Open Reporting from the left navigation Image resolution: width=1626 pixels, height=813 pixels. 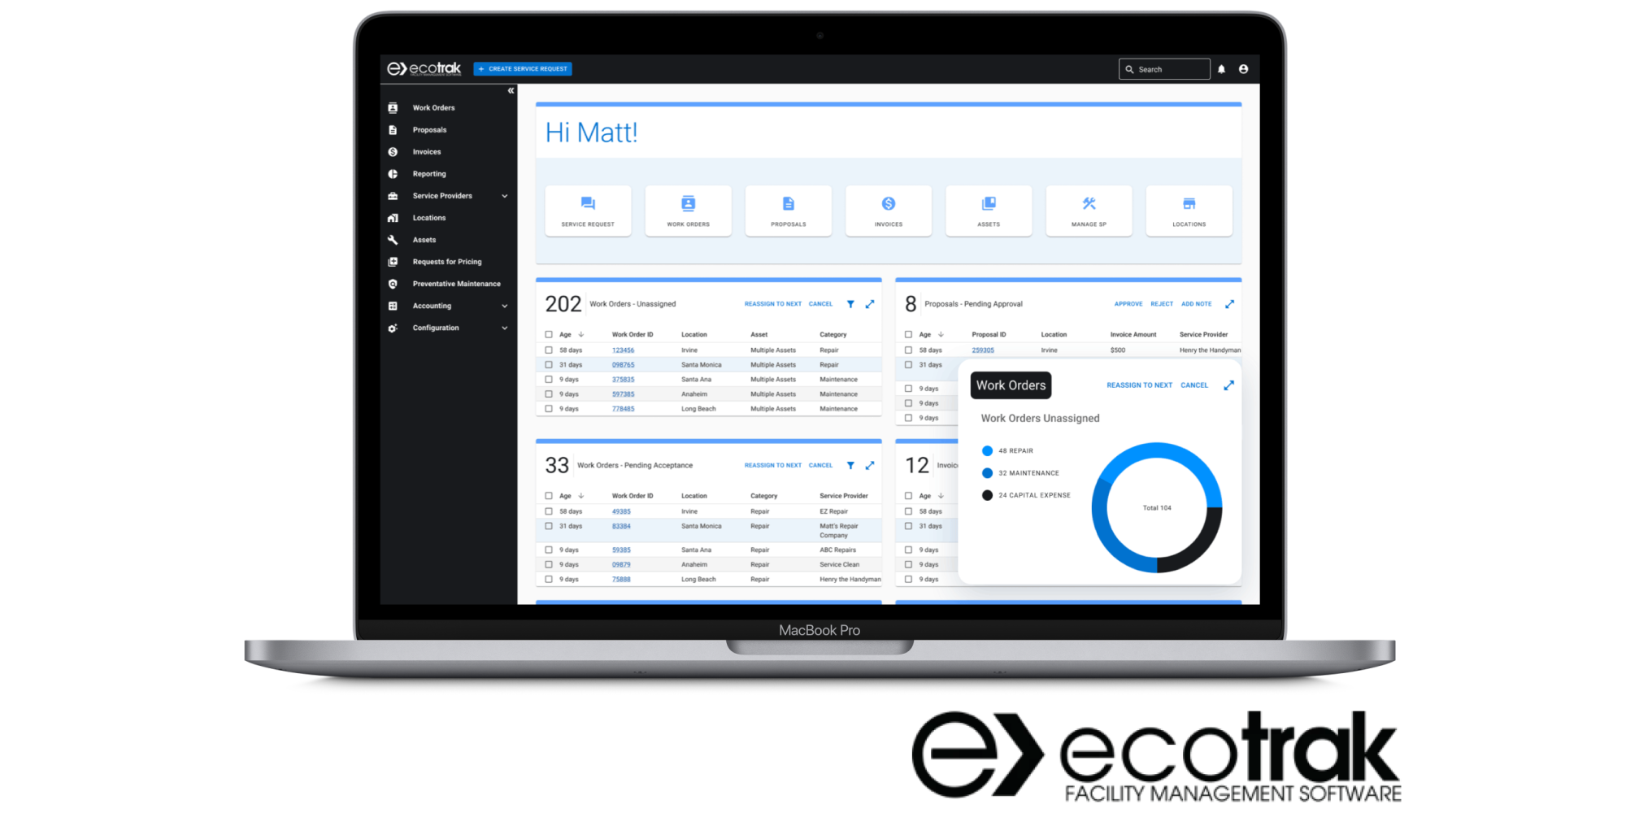429,173
